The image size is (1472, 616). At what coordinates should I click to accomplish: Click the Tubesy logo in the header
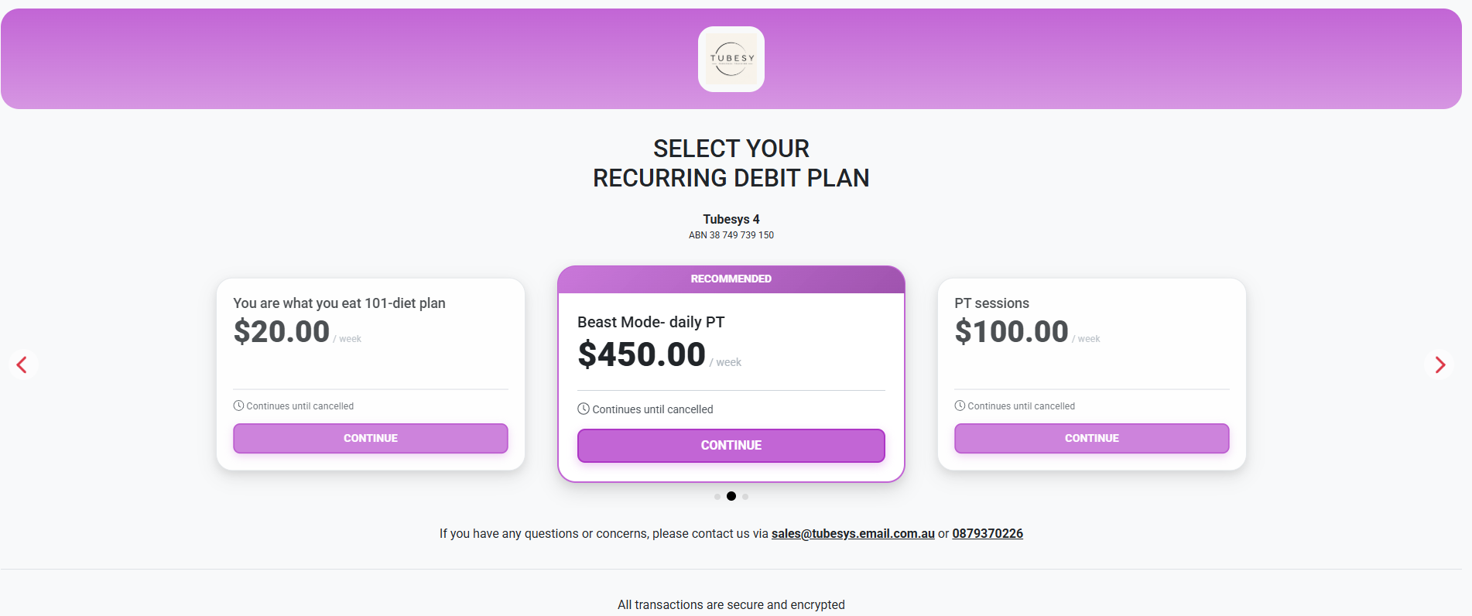[731, 59]
